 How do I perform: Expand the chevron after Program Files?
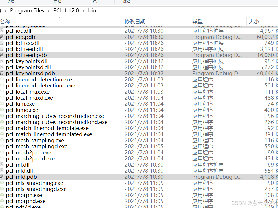tap(49, 11)
